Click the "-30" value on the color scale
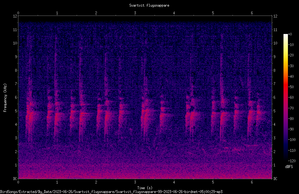This screenshot has width=299, height=194. 291,66
